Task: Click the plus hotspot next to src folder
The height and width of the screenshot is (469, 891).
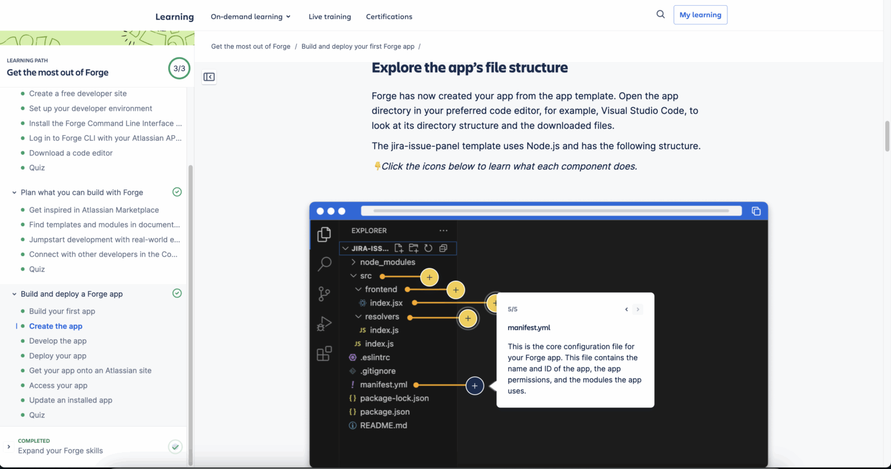Action: (429, 277)
